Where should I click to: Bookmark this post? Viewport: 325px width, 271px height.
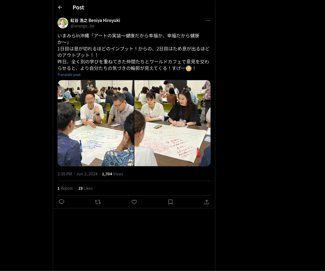pos(170,202)
